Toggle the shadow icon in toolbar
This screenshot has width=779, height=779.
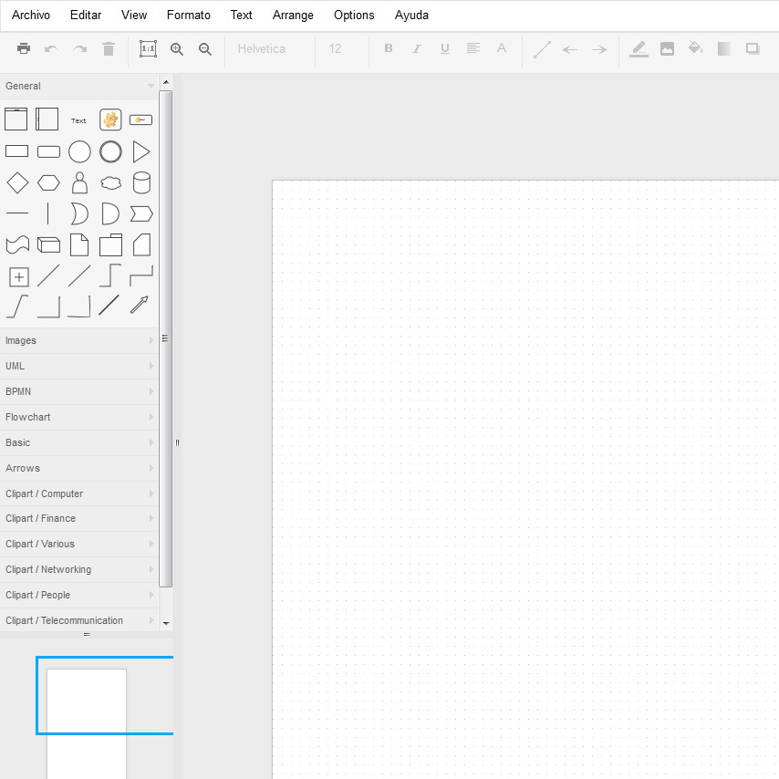coord(753,48)
